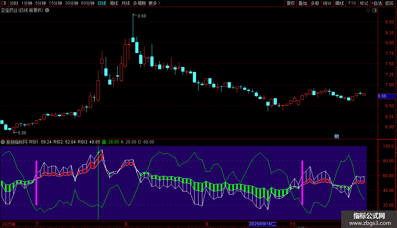Activate the 画线 drawing tools
Screen dimensions: 397x228
[x=339, y=3]
